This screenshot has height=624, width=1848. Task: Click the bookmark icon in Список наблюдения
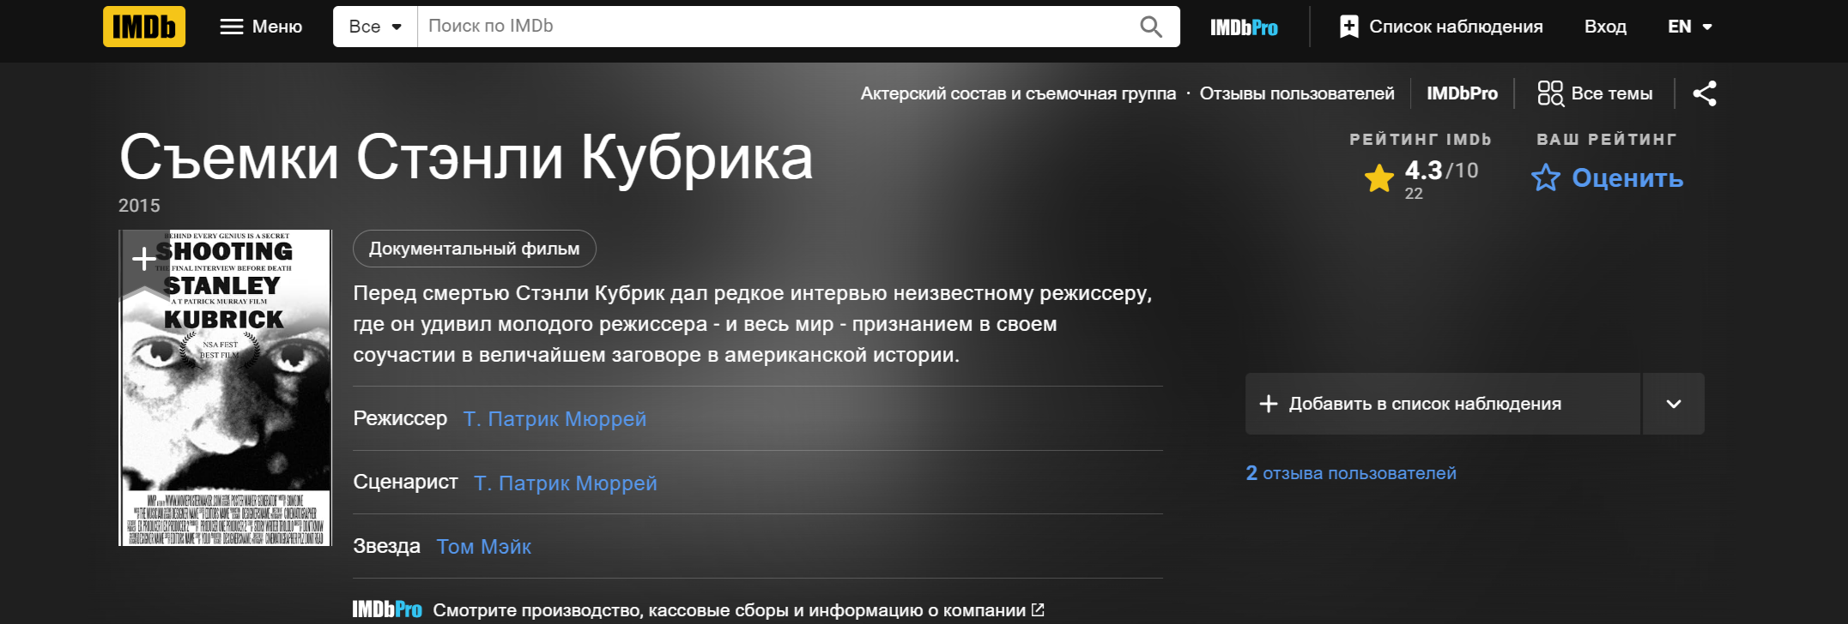click(x=1348, y=27)
